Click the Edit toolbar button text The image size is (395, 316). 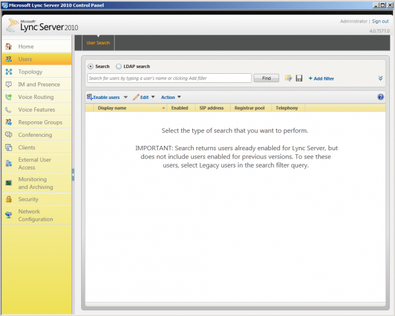pyautogui.click(x=144, y=97)
